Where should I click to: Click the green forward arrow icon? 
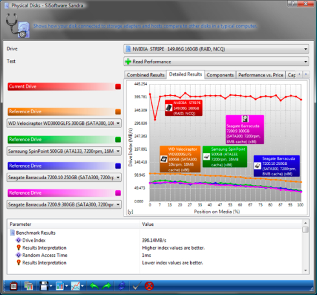[x=107, y=286]
